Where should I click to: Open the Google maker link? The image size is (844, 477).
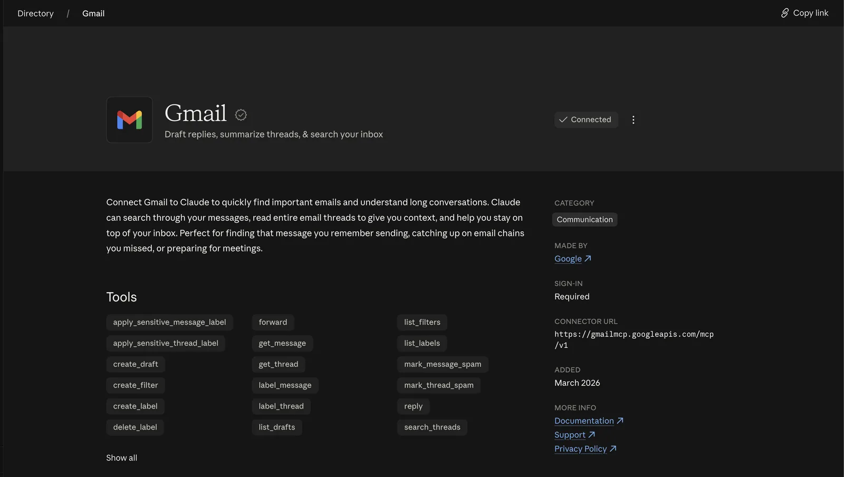568,258
